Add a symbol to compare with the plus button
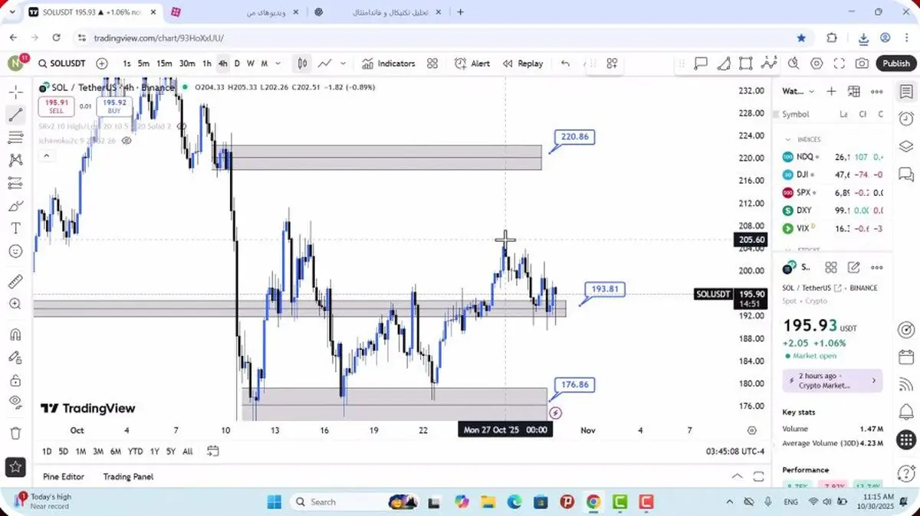Image resolution: width=920 pixels, height=516 pixels. pyautogui.click(x=102, y=64)
